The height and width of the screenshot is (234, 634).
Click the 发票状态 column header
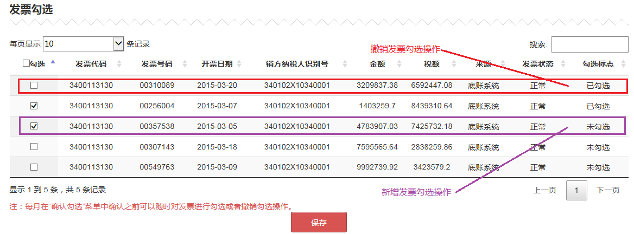pyautogui.click(x=538, y=64)
